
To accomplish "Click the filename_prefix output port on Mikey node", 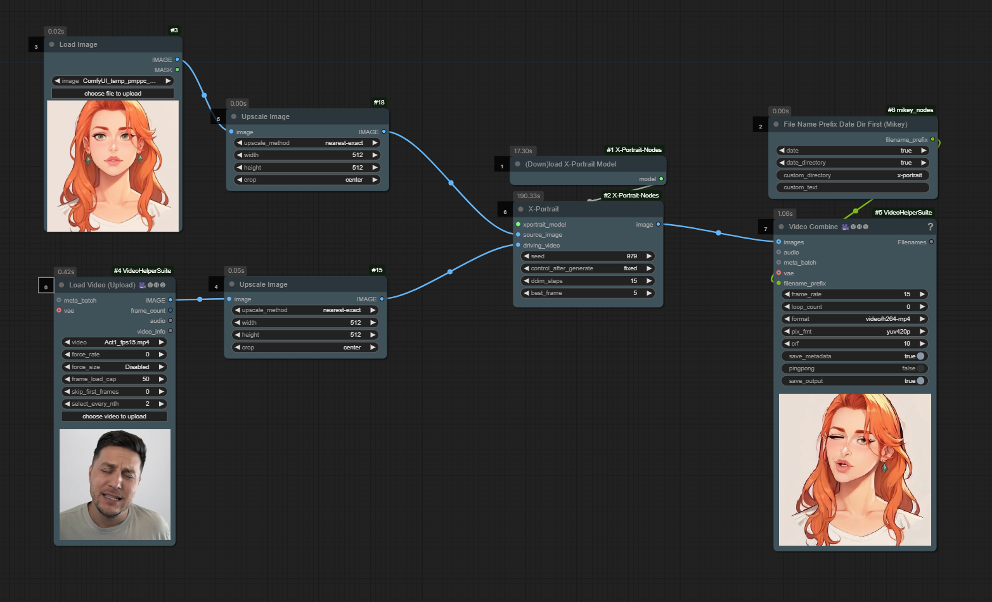I will click(x=932, y=139).
